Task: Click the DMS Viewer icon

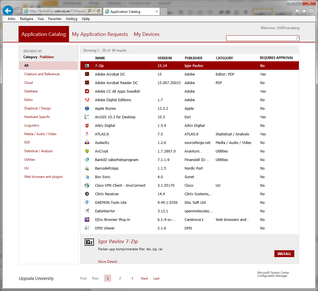Action: (87, 228)
